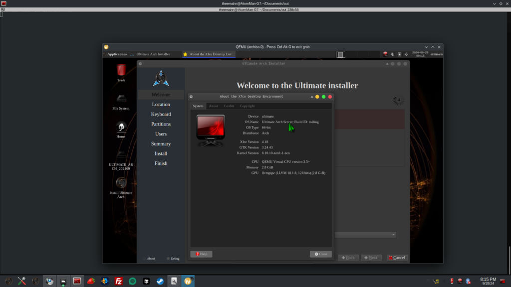Click the About button in installer sidebar
Screen dimensions: 511x287
(149, 259)
